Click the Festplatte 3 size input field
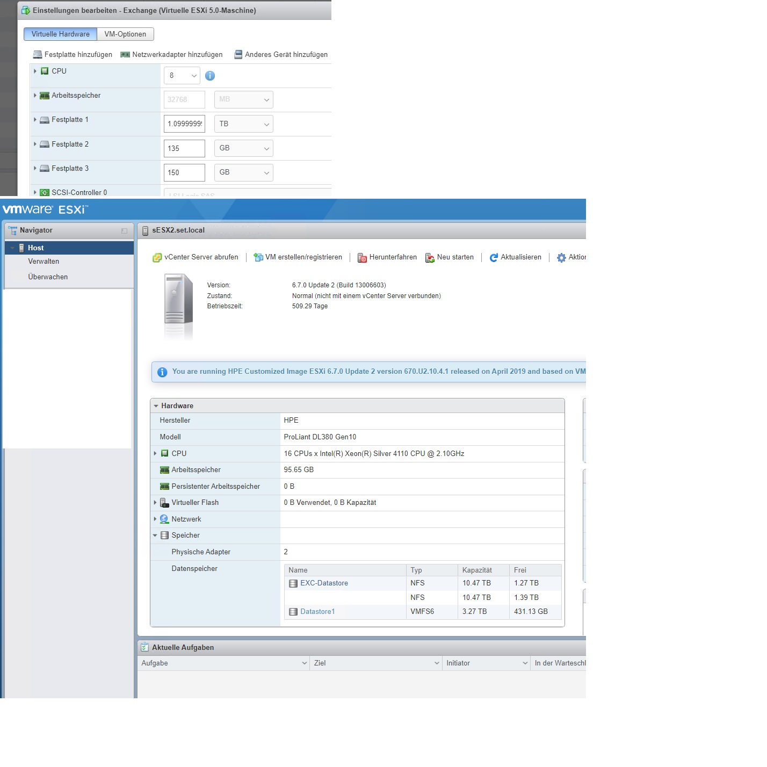This screenshot has height=767, width=767. 184,173
